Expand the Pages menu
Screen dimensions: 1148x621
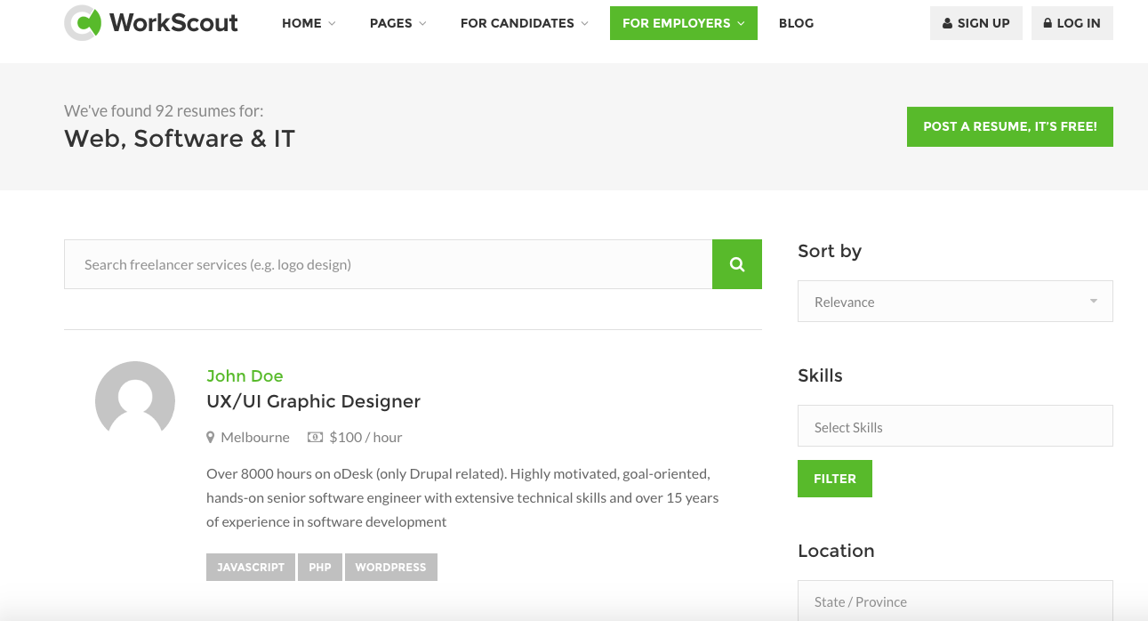pyautogui.click(x=397, y=23)
